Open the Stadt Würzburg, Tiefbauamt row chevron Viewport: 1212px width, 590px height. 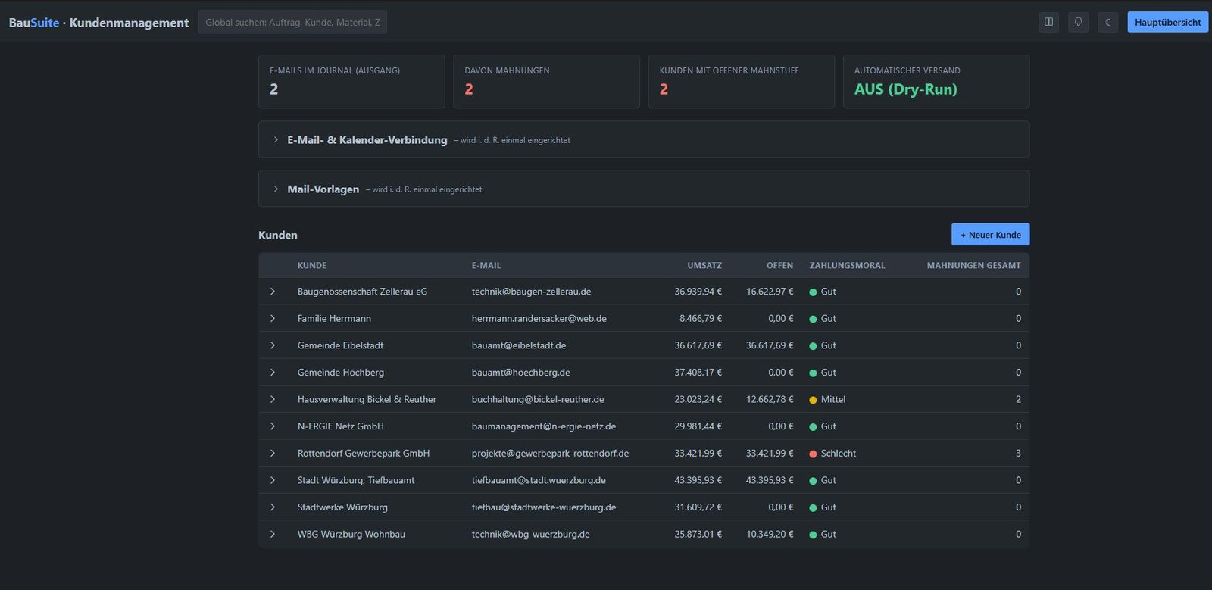pos(273,480)
